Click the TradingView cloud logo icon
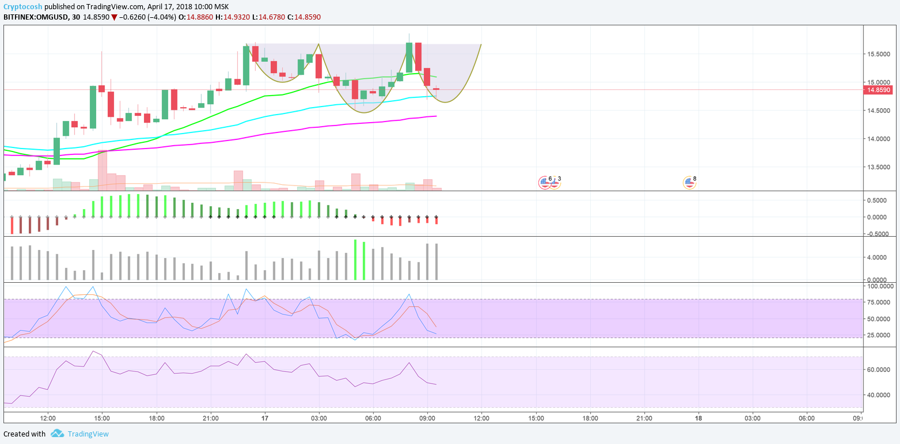This screenshot has width=900, height=444. [x=56, y=434]
